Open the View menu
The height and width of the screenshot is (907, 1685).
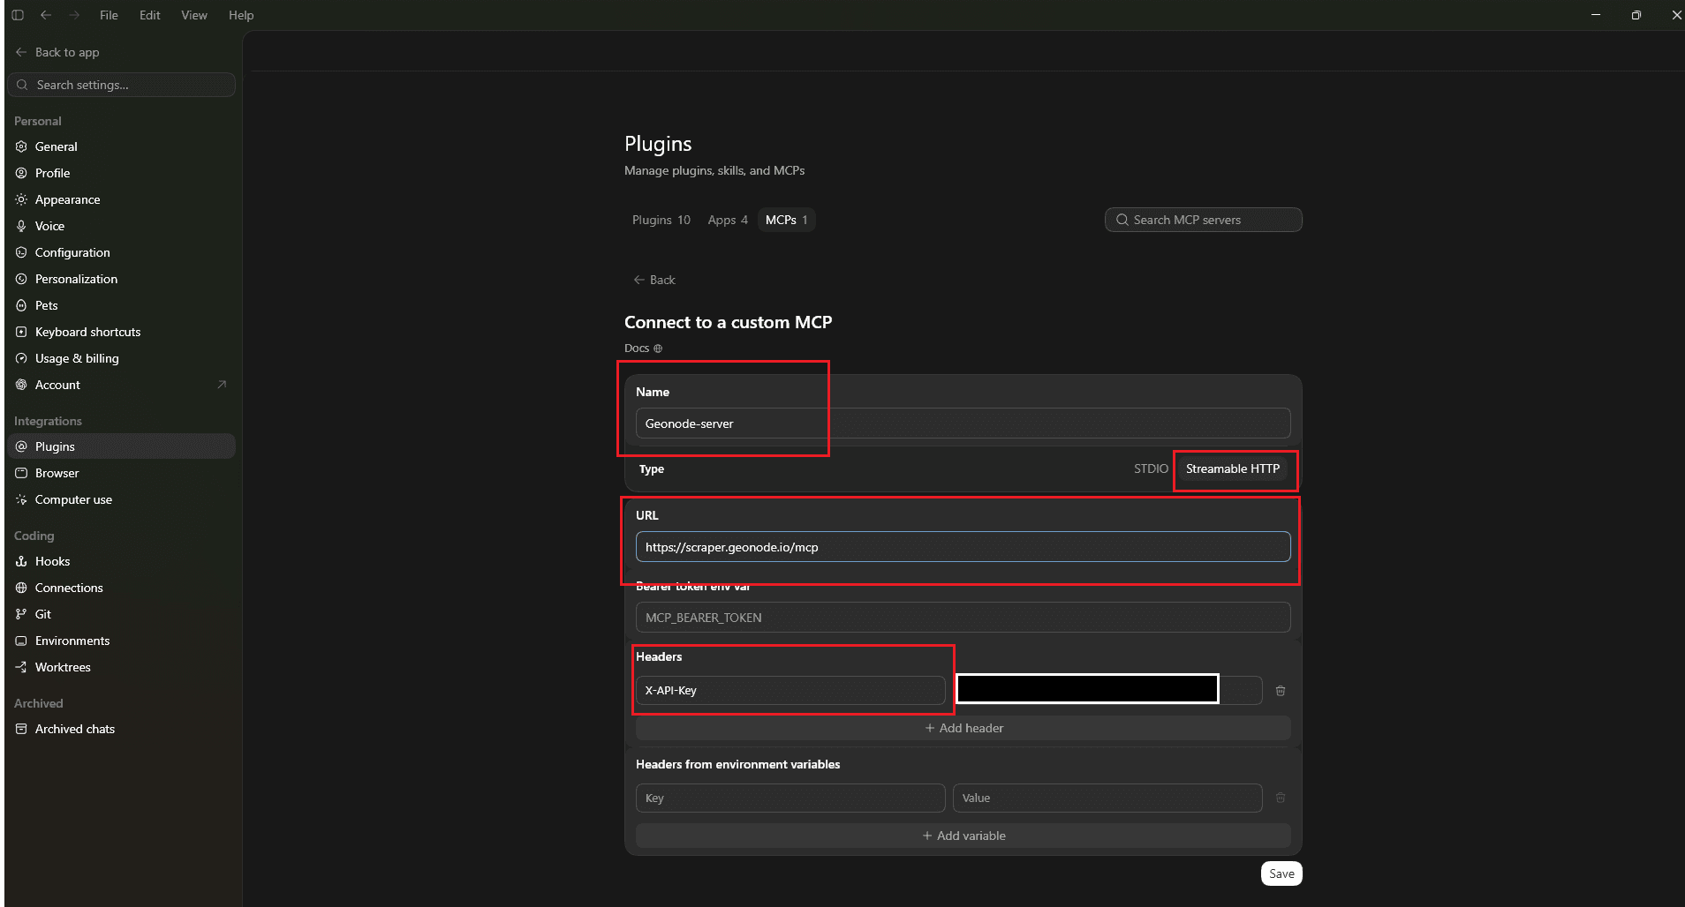click(194, 15)
